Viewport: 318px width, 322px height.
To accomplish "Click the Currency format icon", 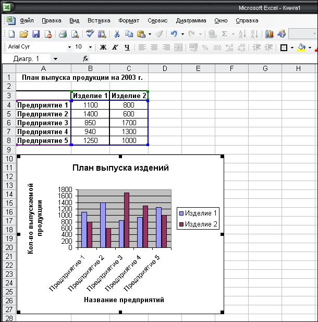I will pos(193,47).
